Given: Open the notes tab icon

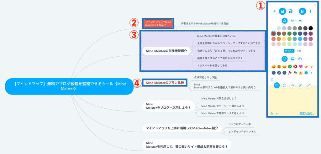Looking at the screenshot, I should 277,85.
